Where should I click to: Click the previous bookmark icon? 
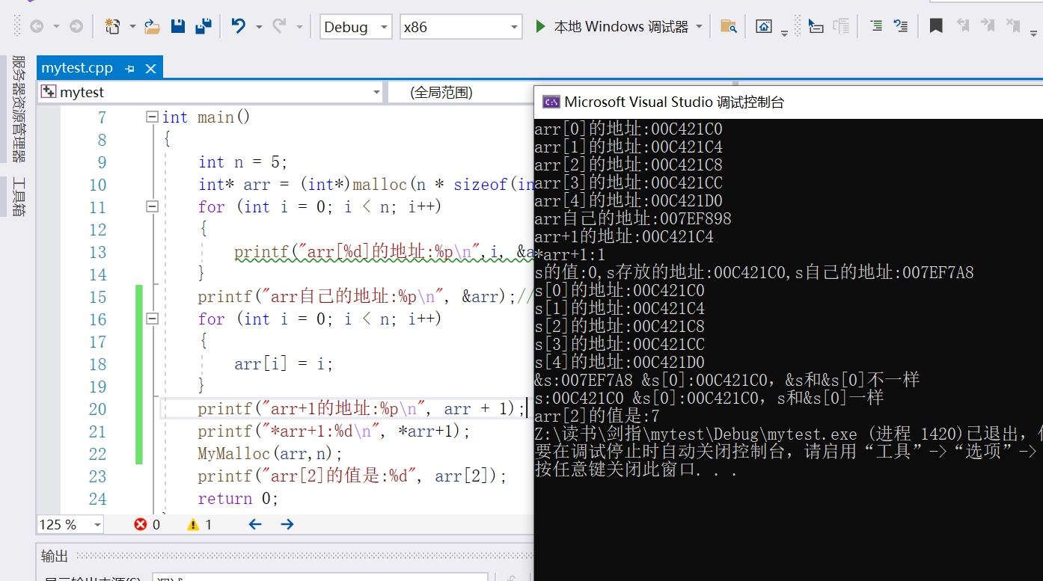click(x=963, y=26)
